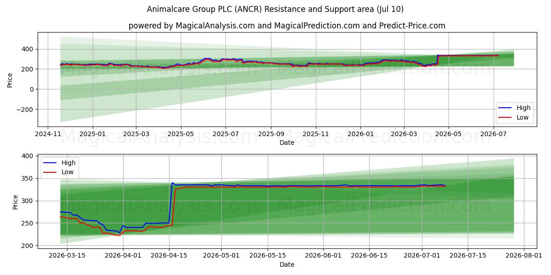Click the bottom chart's 'Date' x-axis label
Viewport: 551px width, 275px height.
tap(287, 264)
